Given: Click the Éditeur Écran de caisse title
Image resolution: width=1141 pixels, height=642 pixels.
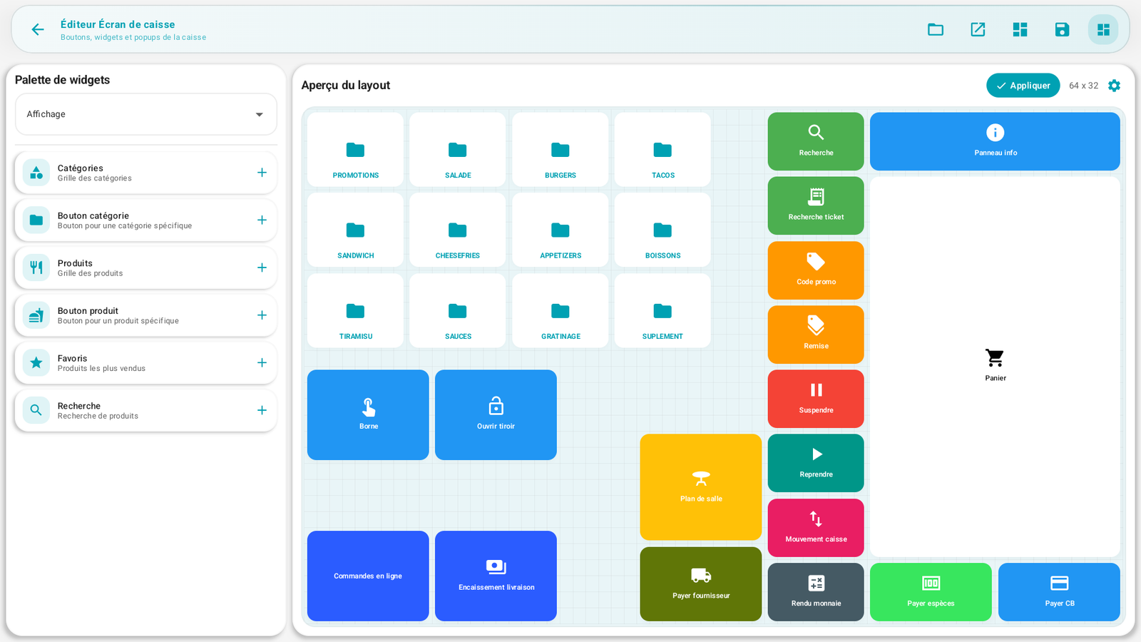Looking at the screenshot, I should coord(118,24).
